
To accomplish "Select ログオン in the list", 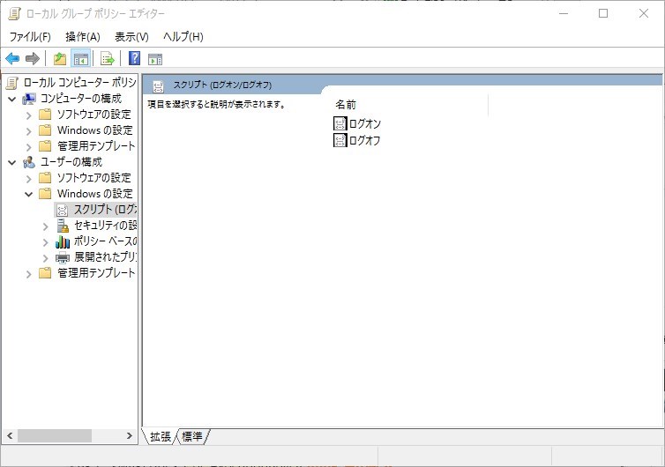I will (x=365, y=123).
